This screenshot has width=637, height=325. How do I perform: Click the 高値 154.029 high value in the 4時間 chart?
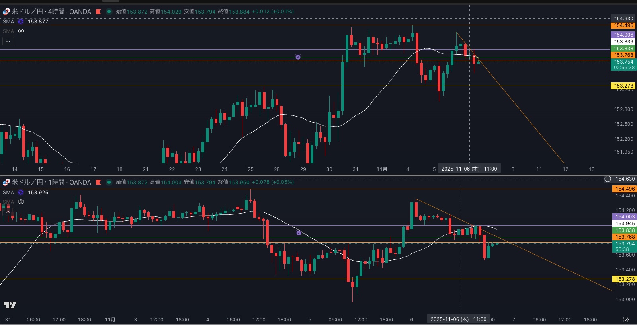(x=166, y=12)
